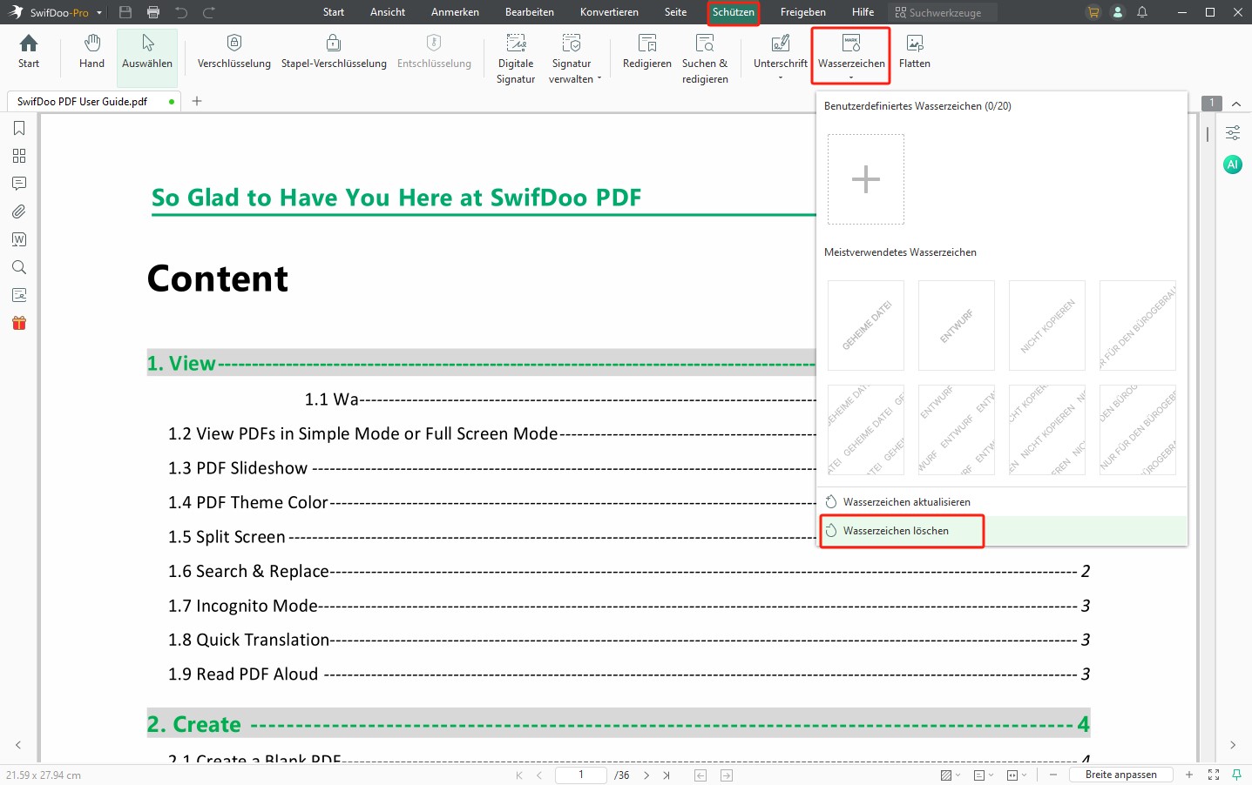Undo the last action
This screenshot has height=785, width=1252.
point(181,12)
